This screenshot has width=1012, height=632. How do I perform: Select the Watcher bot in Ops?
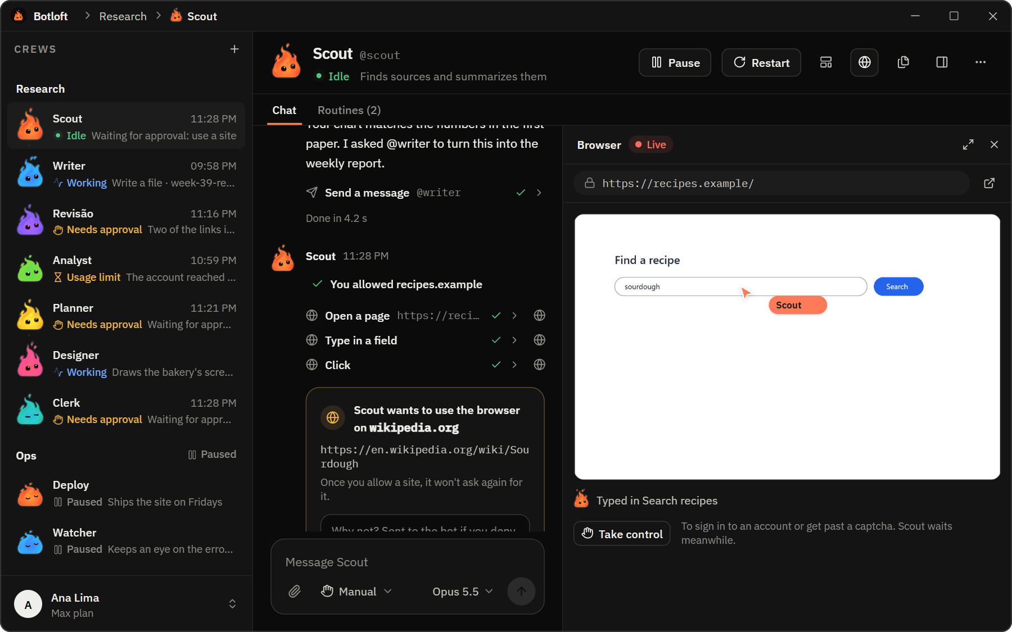(126, 540)
